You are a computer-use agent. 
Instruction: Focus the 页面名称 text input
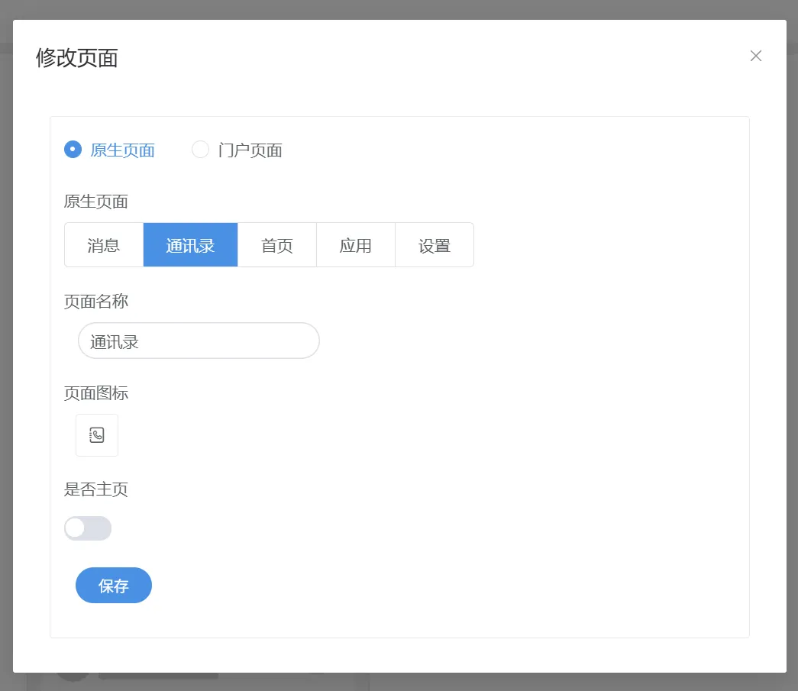[x=199, y=341]
